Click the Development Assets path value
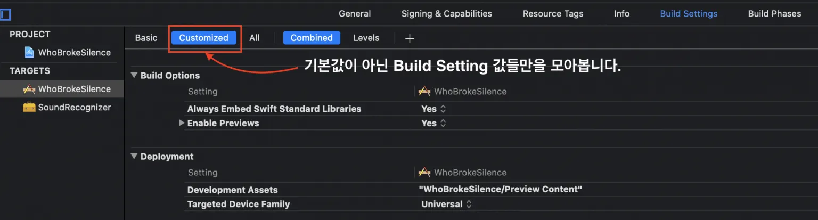This screenshot has height=220, width=818. 500,189
